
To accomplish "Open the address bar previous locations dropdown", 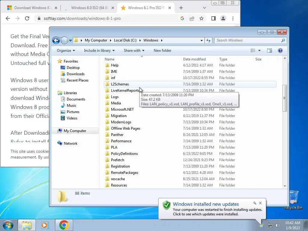I will point(202,41).
